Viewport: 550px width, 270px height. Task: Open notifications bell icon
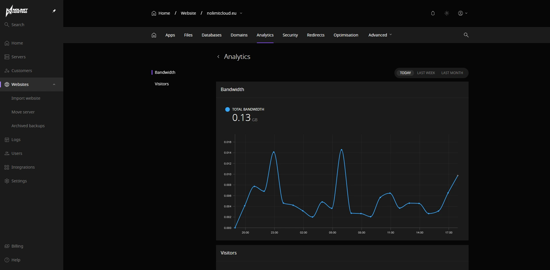click(433, 13)
